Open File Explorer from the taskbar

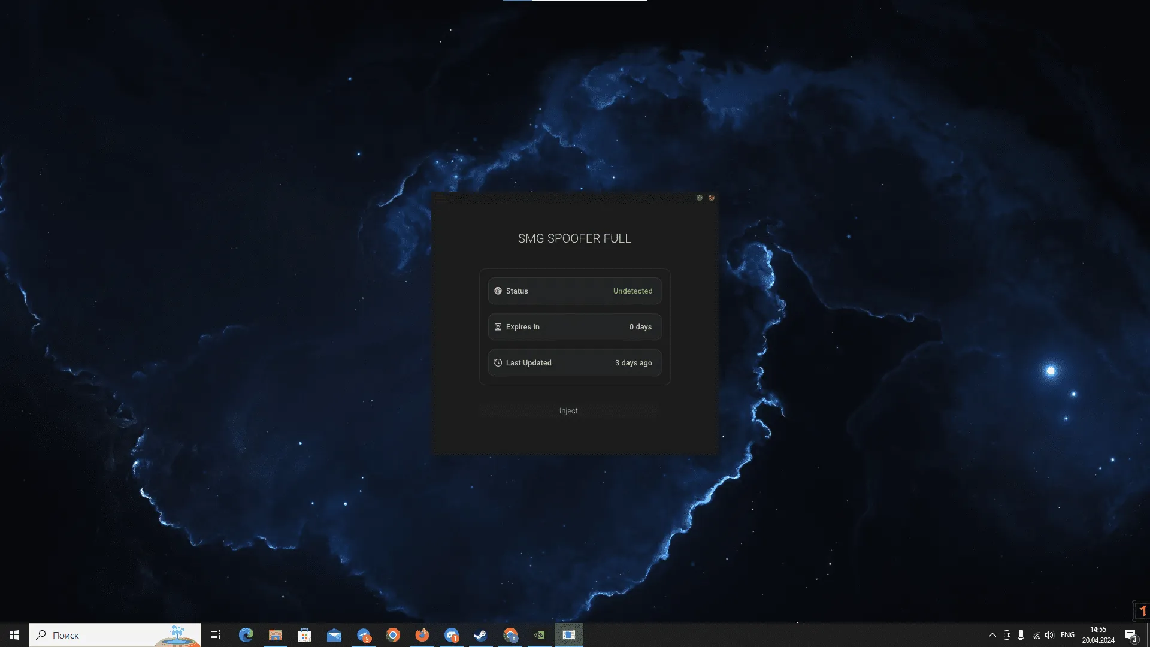point(275,635)
